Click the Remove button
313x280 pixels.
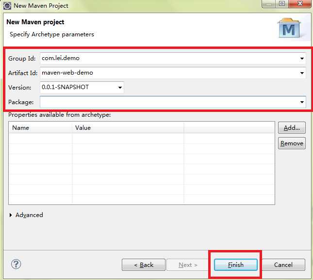[292, 143]
